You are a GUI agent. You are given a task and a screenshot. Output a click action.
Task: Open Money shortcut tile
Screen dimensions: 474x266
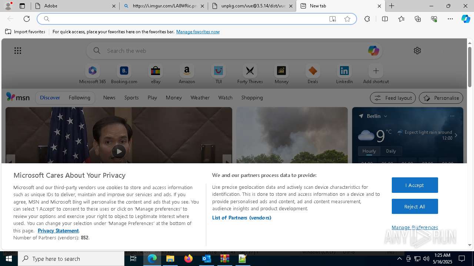281,74
